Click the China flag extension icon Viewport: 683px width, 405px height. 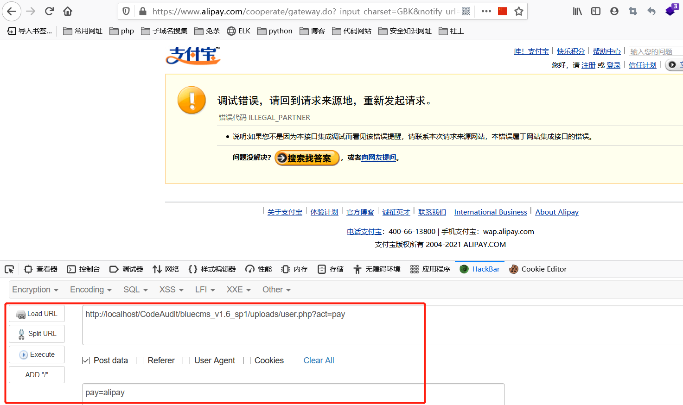(x=503, y=11)
